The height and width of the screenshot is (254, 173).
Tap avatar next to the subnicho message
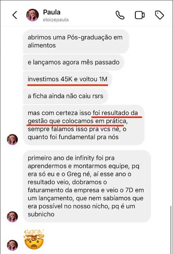click(x=12, y=217)
